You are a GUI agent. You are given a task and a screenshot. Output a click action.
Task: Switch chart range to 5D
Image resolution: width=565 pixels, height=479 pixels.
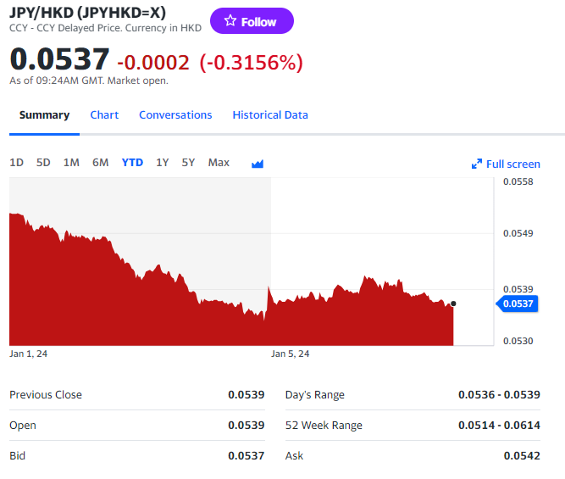pyautogui.click(x=43, y=163)
